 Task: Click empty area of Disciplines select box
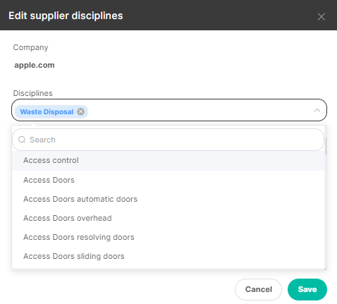coord(200,110)
